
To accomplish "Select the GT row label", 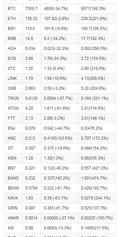I will 10,148.
